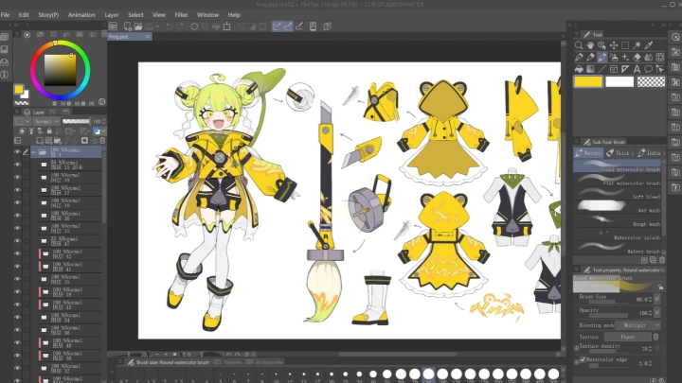
Task: Open the Layer menu
Action: [112, 15]
